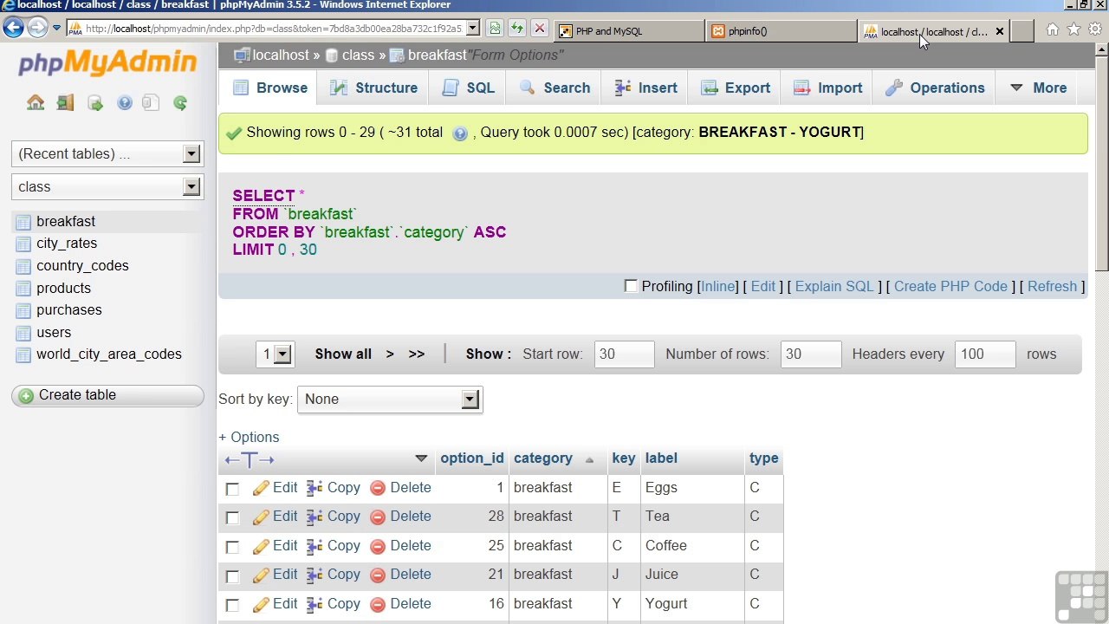The height and width of the screenshot is (624, 1109).
Task: Click the Copy icon for Tea row
Action: coord(315,517)
